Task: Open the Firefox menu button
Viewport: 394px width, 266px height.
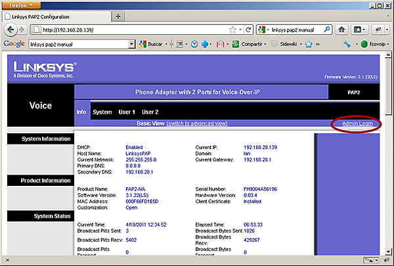Action: coord(21,5)
